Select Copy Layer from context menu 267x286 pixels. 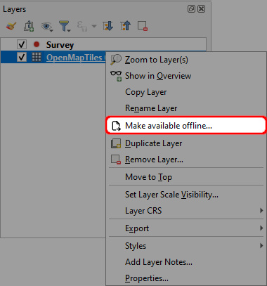pos(186,92)
